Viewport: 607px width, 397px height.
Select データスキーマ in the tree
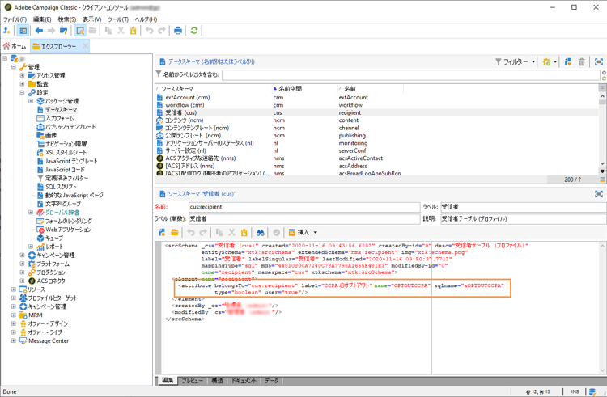61,110
